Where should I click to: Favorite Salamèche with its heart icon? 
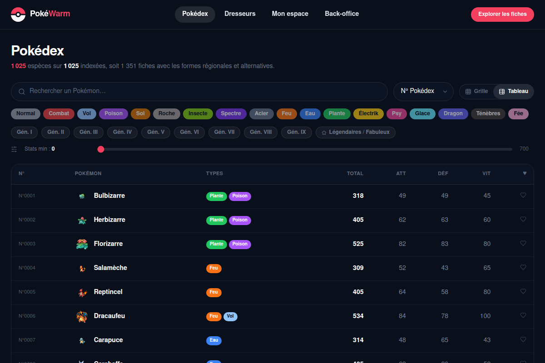coord(523,267)
